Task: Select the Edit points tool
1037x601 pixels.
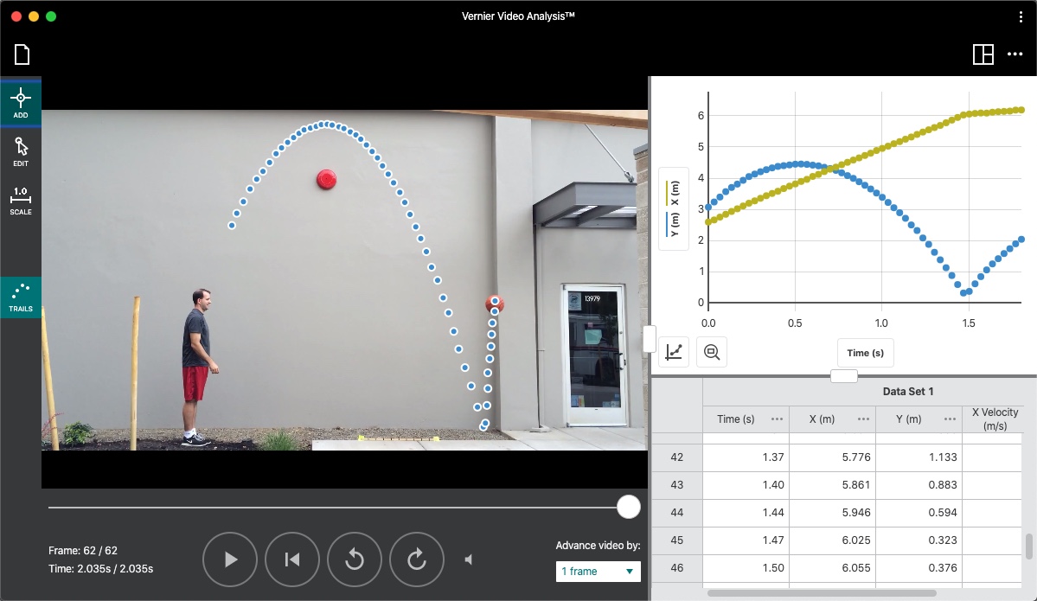Action: pos(21,151)
